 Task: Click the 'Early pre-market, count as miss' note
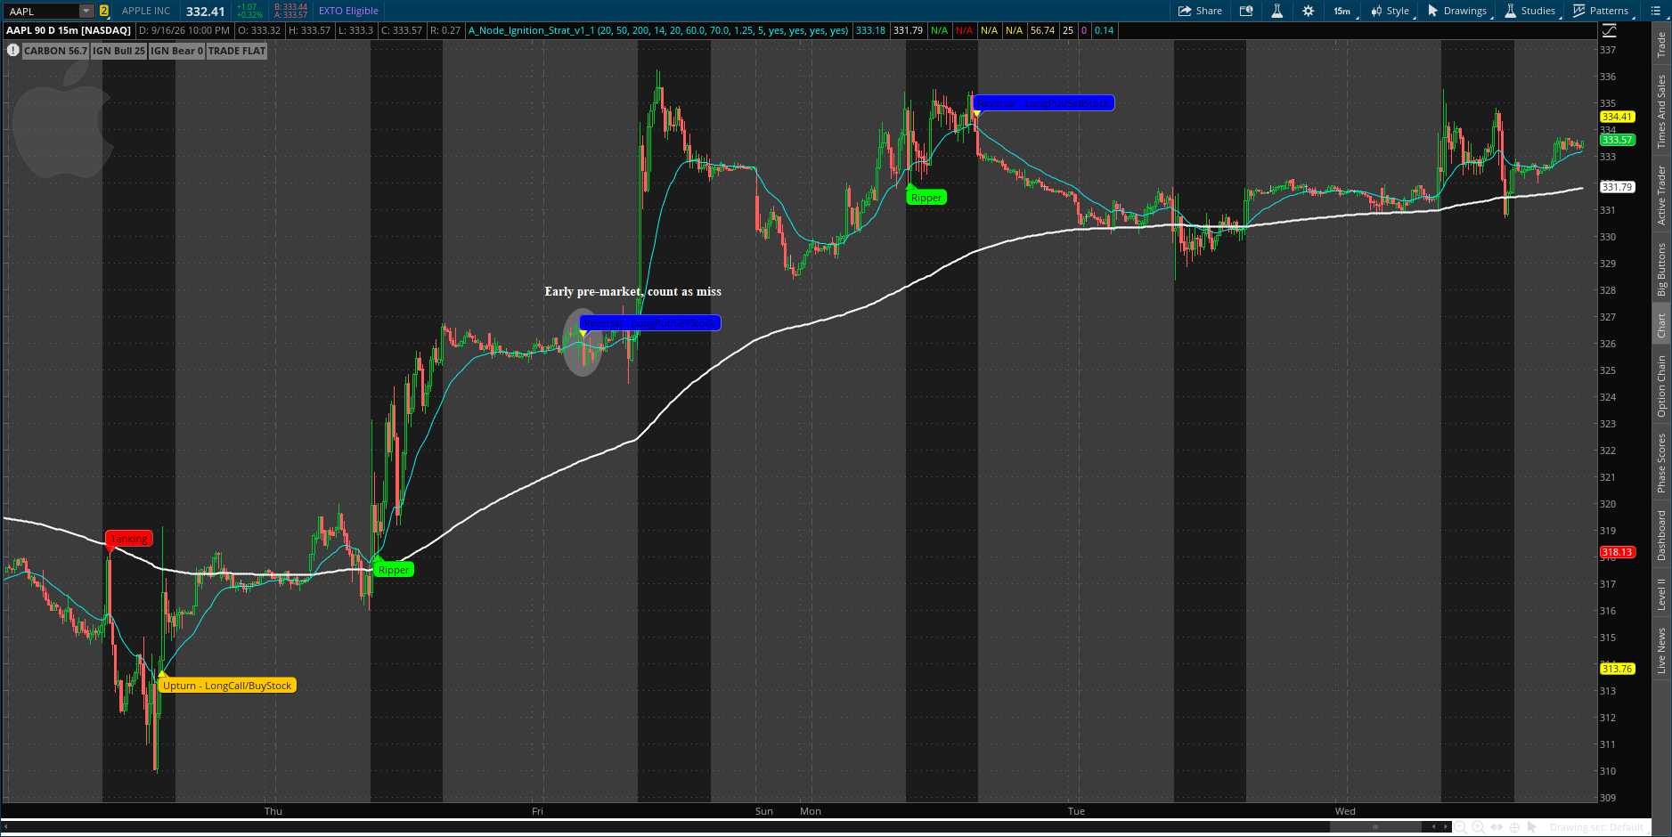click(632, 291)
